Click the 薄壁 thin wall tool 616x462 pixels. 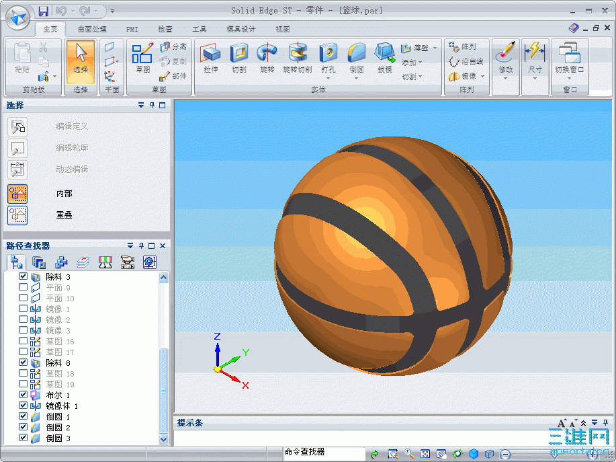pyautogui.click(x=415, y=48)
